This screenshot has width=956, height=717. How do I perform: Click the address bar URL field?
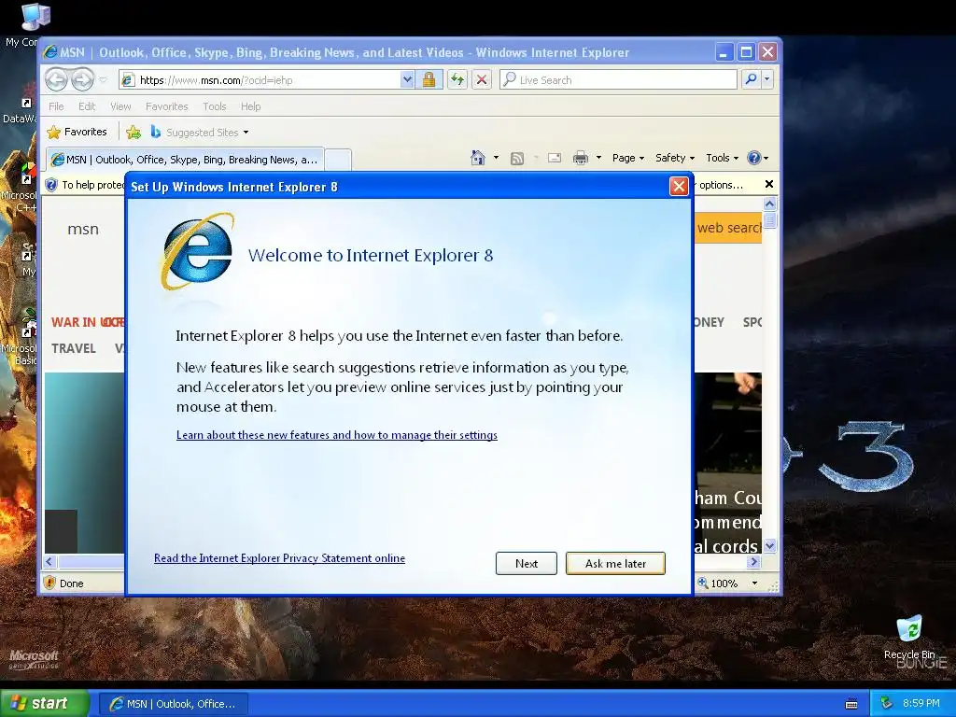coord(260,80)
